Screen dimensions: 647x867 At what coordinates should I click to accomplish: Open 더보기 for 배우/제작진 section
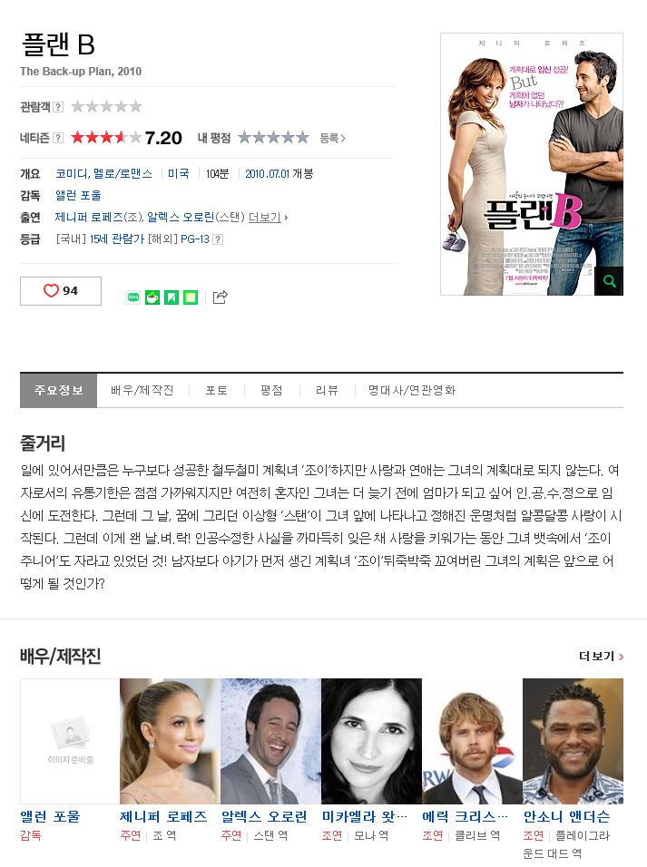(601, 657)
